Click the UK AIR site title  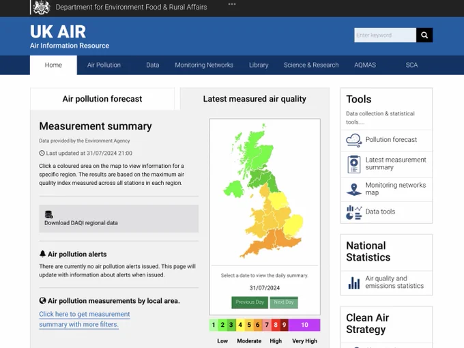coord(58,32)
